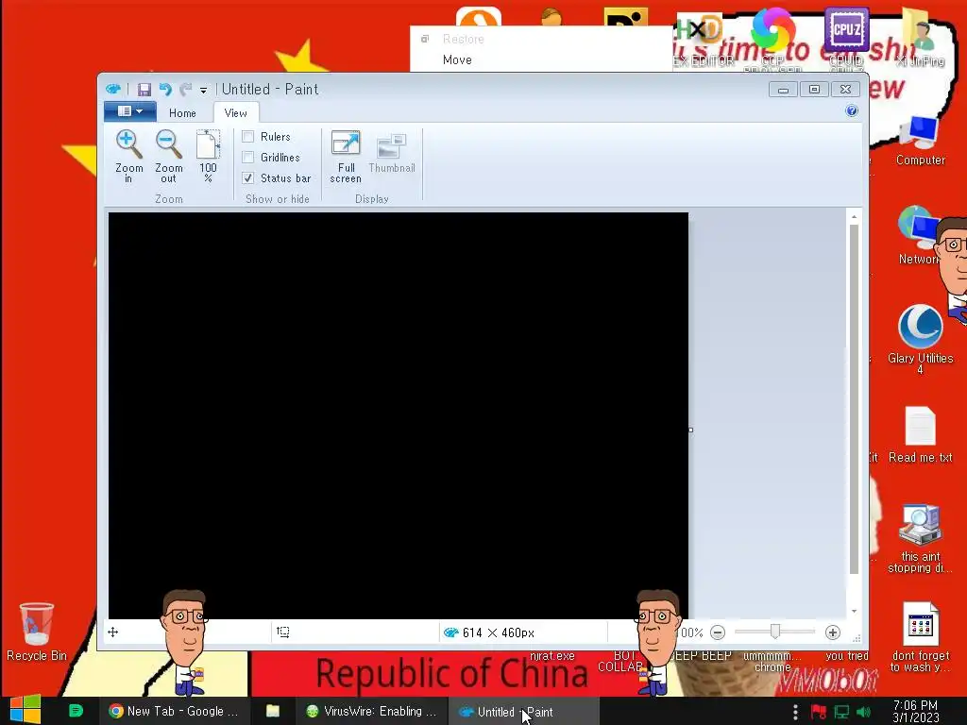Switch to New Tab Google Chrome taskbar item
This screenshot has width=967, height=725.
[x=175, y=712]
